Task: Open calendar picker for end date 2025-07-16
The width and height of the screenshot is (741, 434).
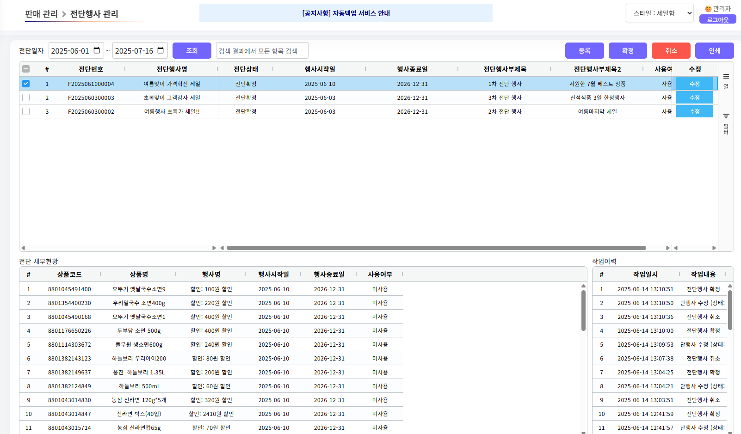Action: pyautogui.click(x=161, y=50)
